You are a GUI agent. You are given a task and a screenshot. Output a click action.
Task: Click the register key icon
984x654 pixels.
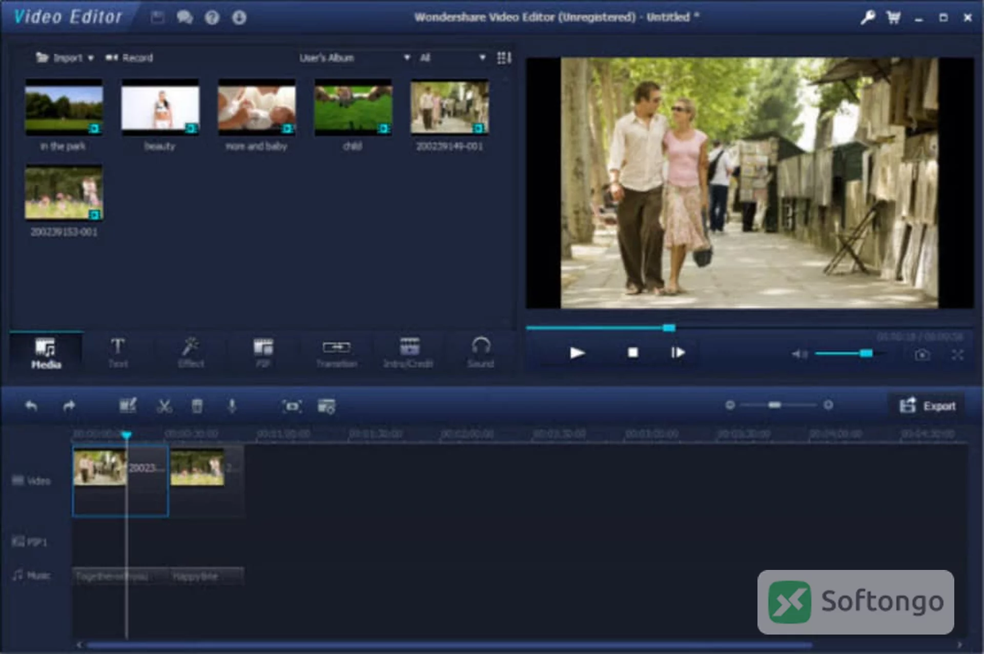[x=867, y=17]
